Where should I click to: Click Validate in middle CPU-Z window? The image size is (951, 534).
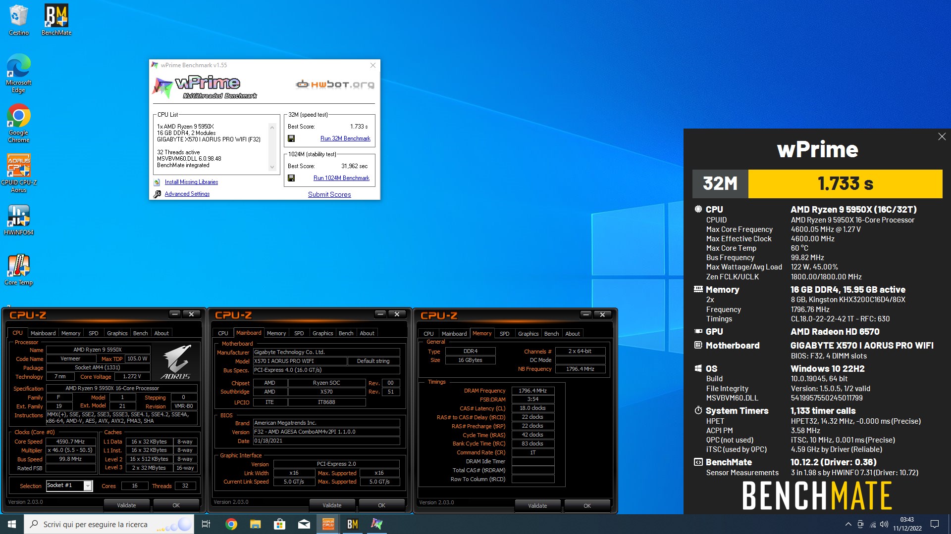point(332,505)
